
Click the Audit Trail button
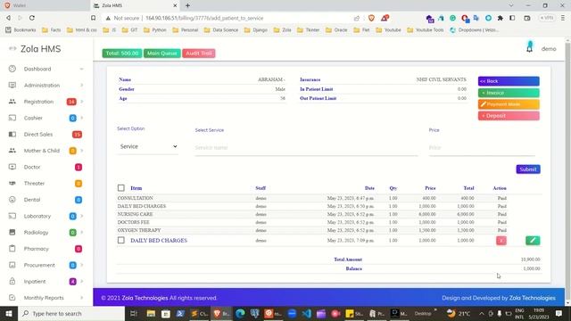pos(199,53)
